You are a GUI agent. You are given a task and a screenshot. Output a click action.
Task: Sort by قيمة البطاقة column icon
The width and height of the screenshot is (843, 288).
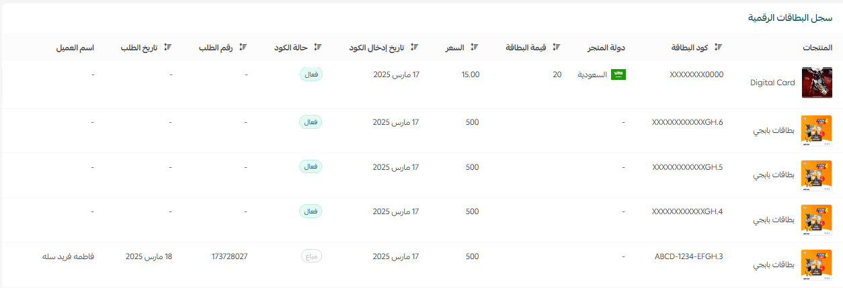[x=556, y=48]
